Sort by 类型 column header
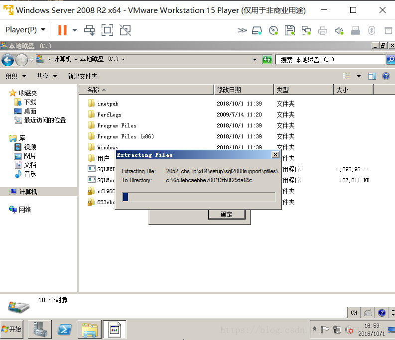Image resolution: width=395 pixels, height=340 pixels. click(303, 90)
